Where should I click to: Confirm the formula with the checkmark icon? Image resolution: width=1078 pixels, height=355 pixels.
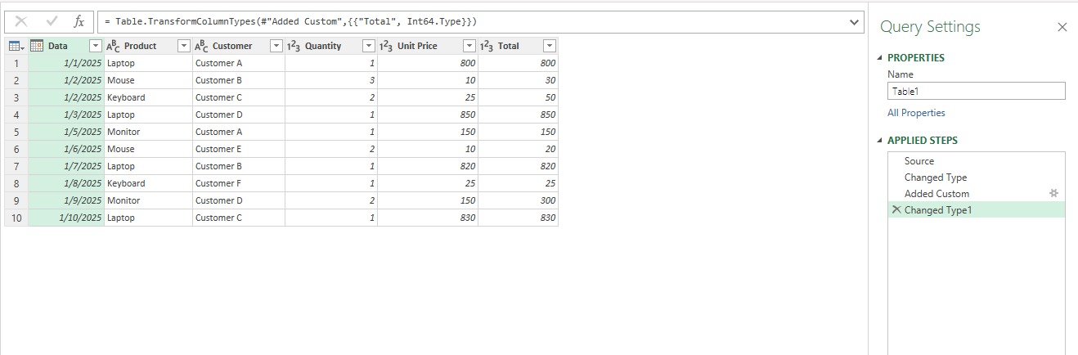[52, 21]
